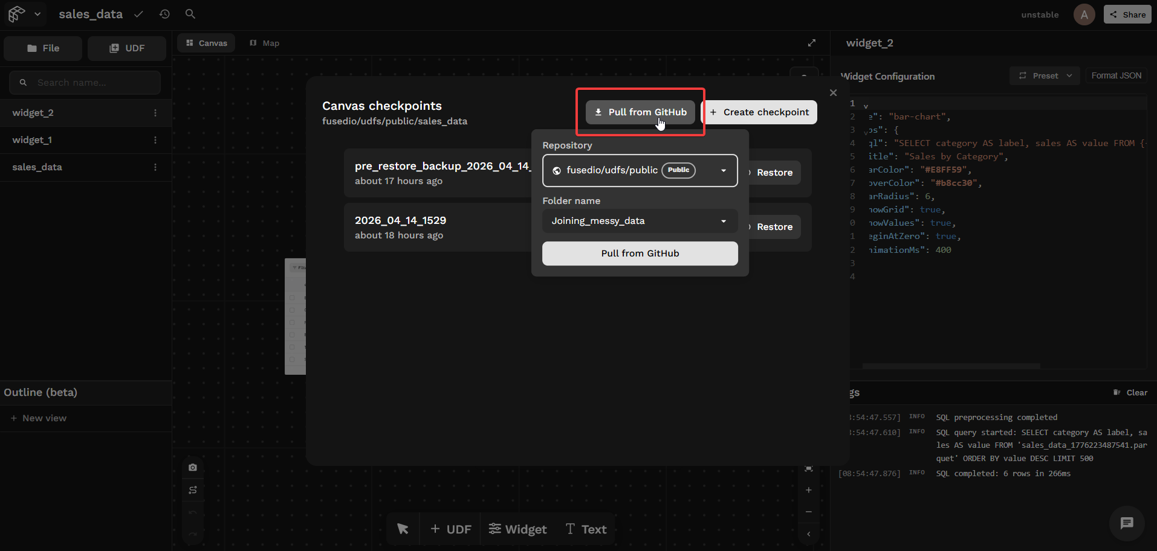Viewport: 1157px width, 551px height.
Task: Switch to the Map tab
Action: click(265, 43)
